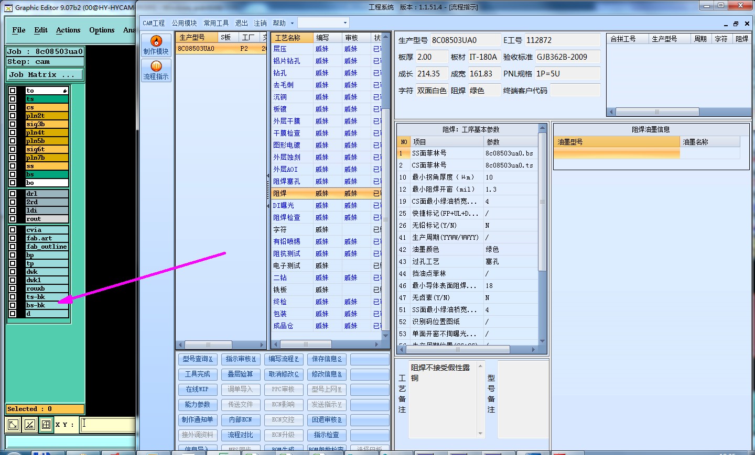The height and width of the screenshot is (455, 755).
Task: Click the 终端客户代码 input field
Action: 575,91
